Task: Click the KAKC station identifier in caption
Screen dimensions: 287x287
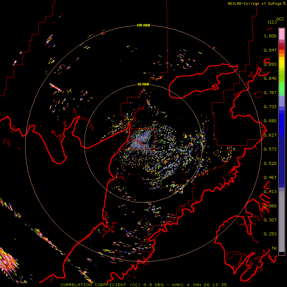Action: tap(178, 285)
